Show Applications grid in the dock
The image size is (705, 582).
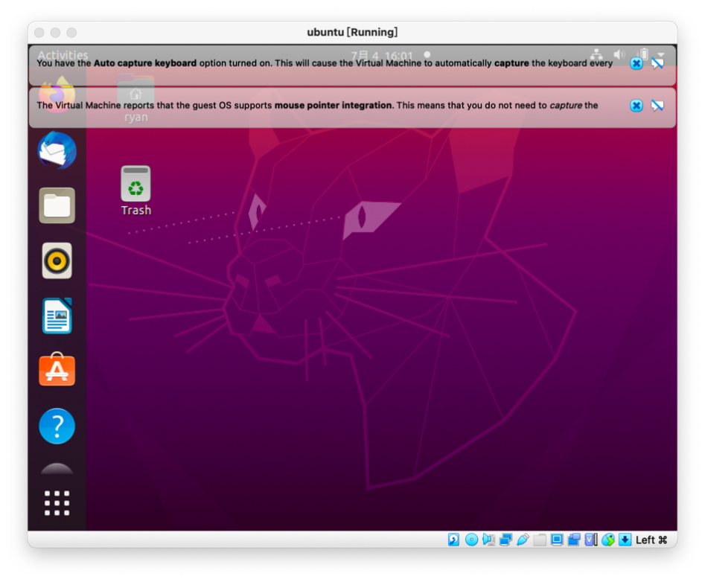tap(57, 503)
